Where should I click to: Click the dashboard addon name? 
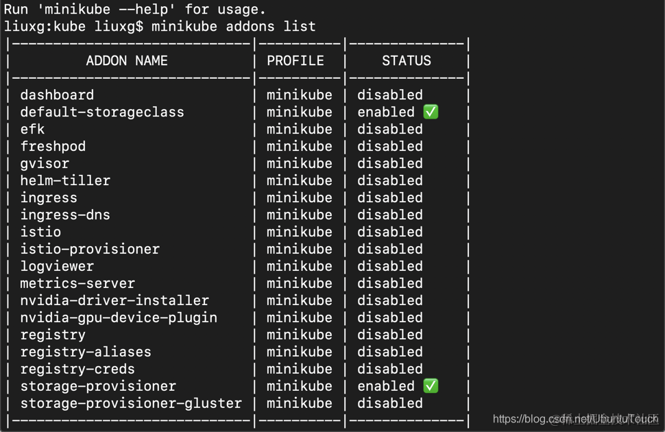(x=58, y=95)
